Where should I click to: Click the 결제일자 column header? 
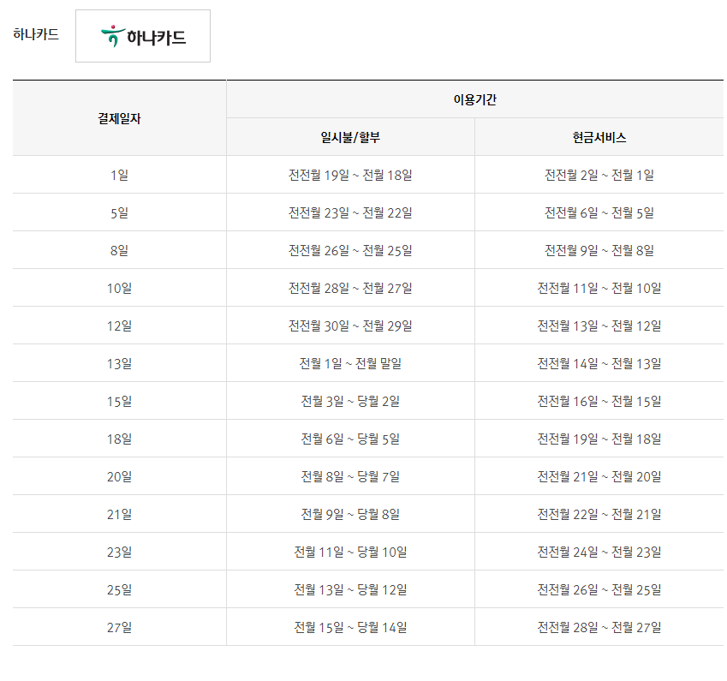coord(119,118)
